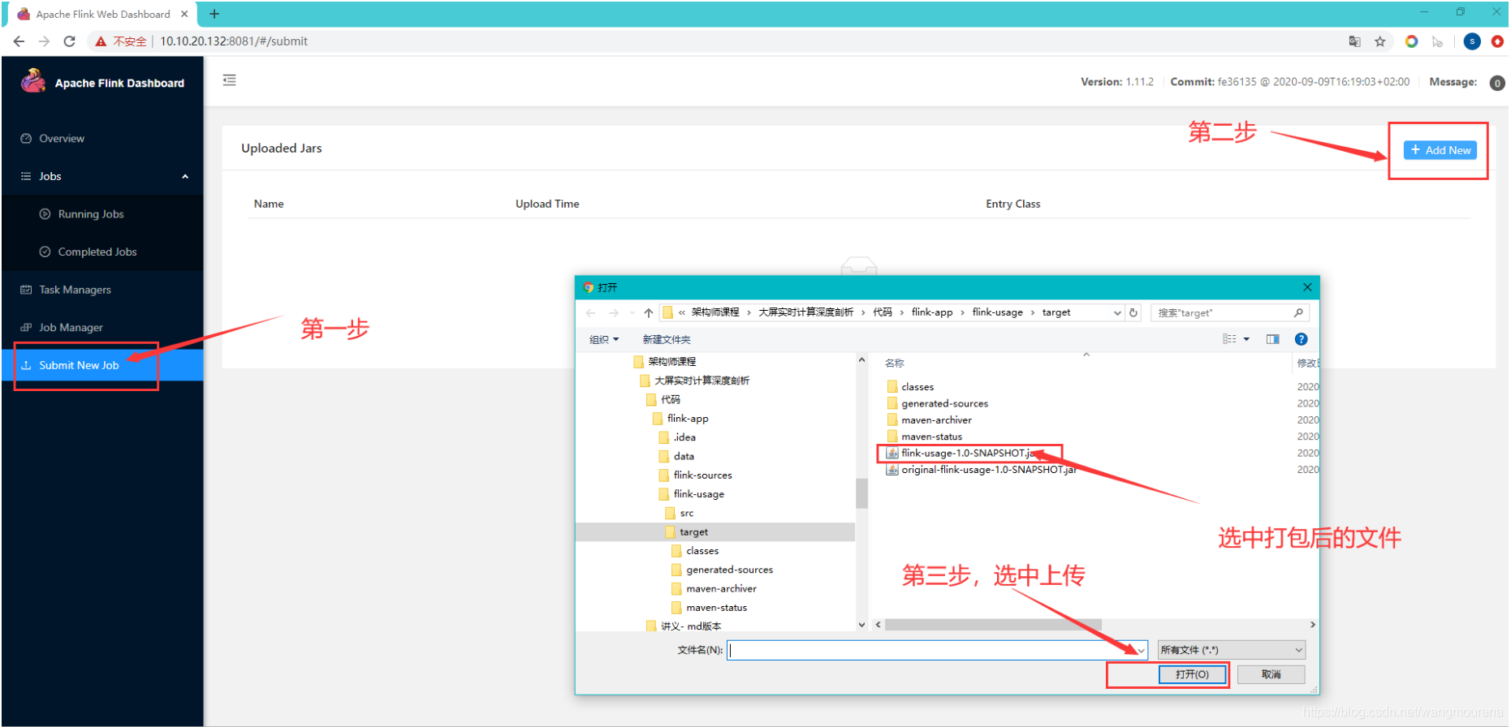Reload the Flink dashboard page

(70, 41)
